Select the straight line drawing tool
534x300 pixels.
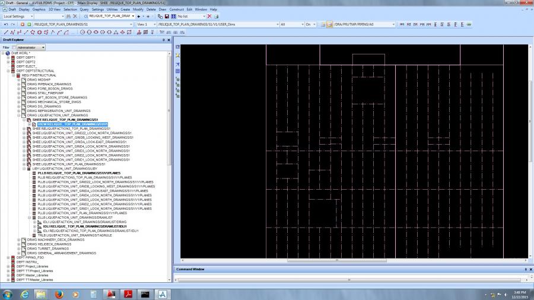click(6, 33)
